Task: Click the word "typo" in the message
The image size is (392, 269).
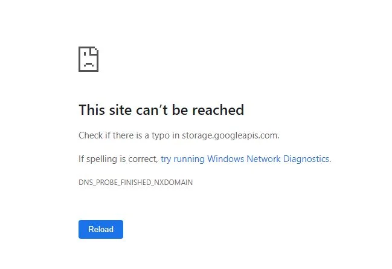Action: [x=161, y=135]
